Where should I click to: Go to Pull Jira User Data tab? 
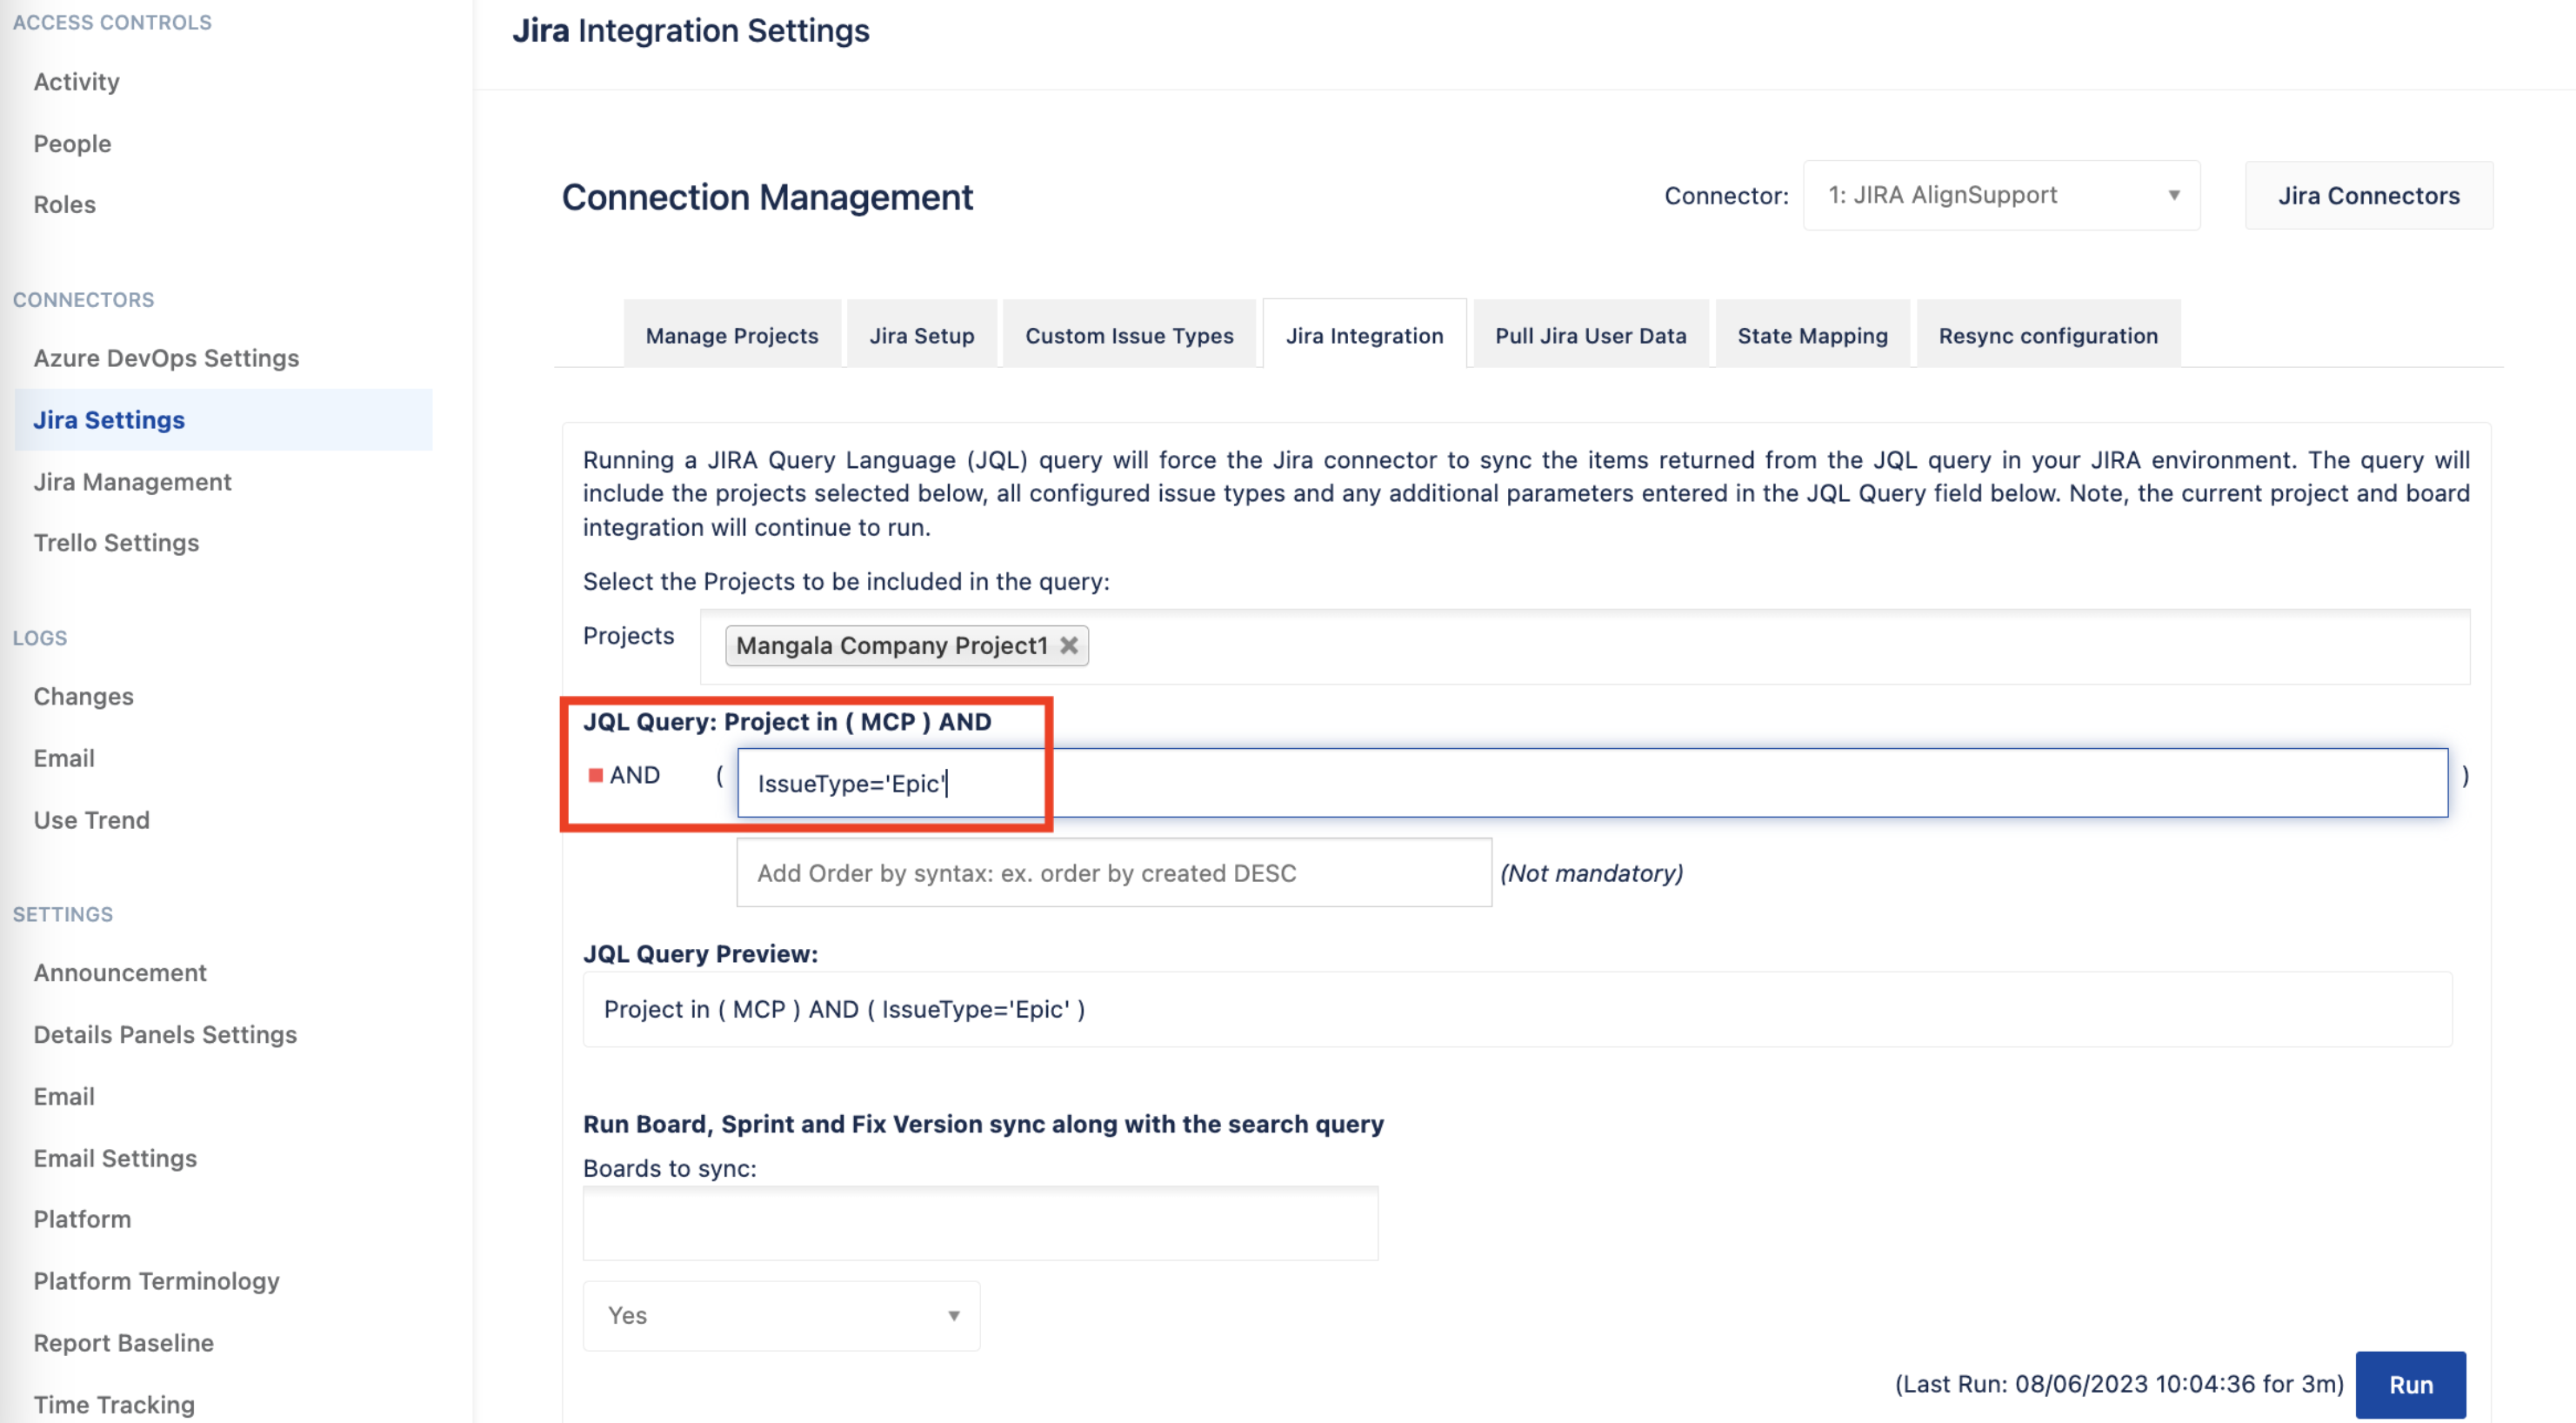(1590, 336)
